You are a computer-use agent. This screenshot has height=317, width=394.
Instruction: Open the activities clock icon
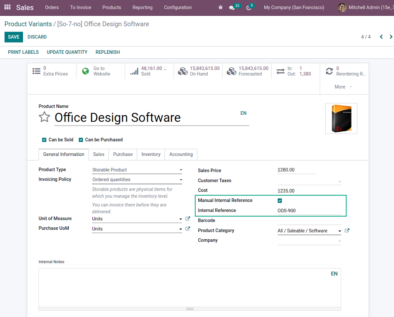point(248,8)
